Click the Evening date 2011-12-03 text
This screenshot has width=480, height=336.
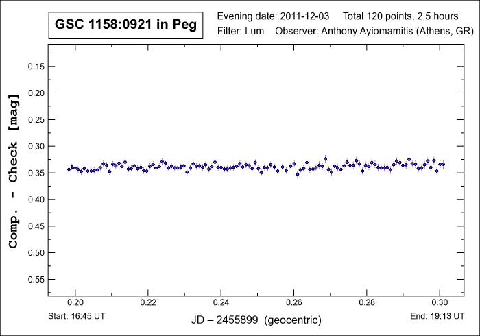(273, 16)
